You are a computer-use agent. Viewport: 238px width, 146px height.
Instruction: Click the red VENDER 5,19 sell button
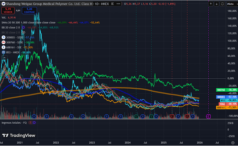[8, 10]
